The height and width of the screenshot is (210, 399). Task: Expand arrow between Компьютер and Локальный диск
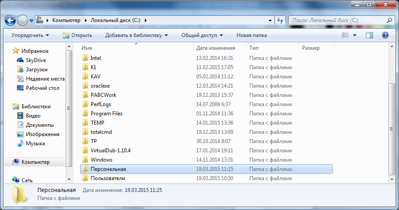85,20
